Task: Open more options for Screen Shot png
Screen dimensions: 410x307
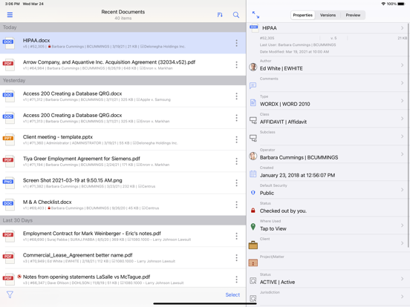Action: tap(236, 182)
